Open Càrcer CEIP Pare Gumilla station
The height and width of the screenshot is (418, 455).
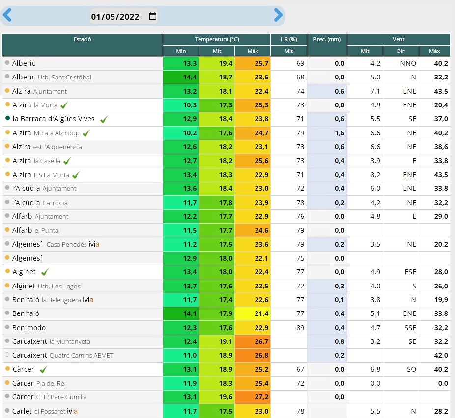pos(49,397)
